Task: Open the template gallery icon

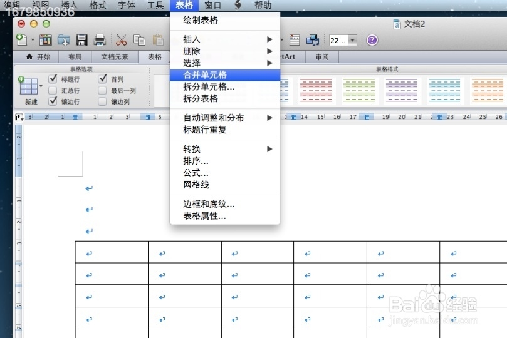Action: pos(45,40)
